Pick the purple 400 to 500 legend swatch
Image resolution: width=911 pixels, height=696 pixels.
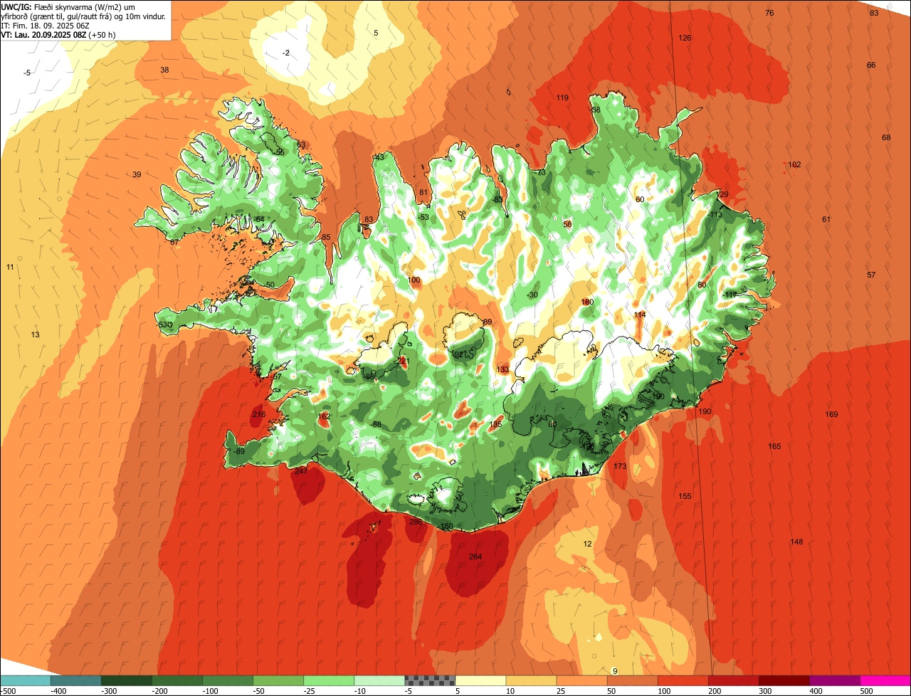pos(834,680)
